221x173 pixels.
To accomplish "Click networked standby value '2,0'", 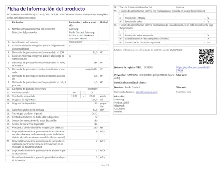I will pos(96,82).
